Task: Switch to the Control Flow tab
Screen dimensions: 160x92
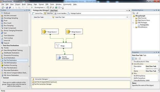Action: 37,13
